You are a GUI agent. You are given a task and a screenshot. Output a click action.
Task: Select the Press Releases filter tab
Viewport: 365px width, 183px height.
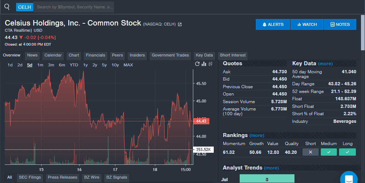(x=62, y=178)
